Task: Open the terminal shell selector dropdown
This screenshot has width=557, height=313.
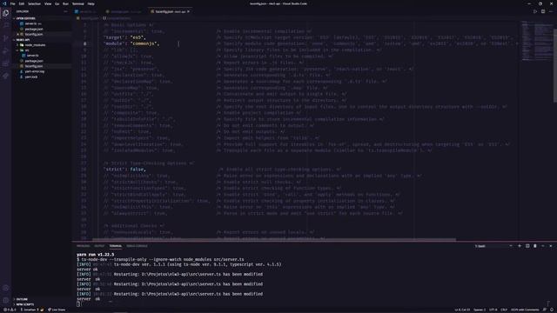Action: [493, 246]
